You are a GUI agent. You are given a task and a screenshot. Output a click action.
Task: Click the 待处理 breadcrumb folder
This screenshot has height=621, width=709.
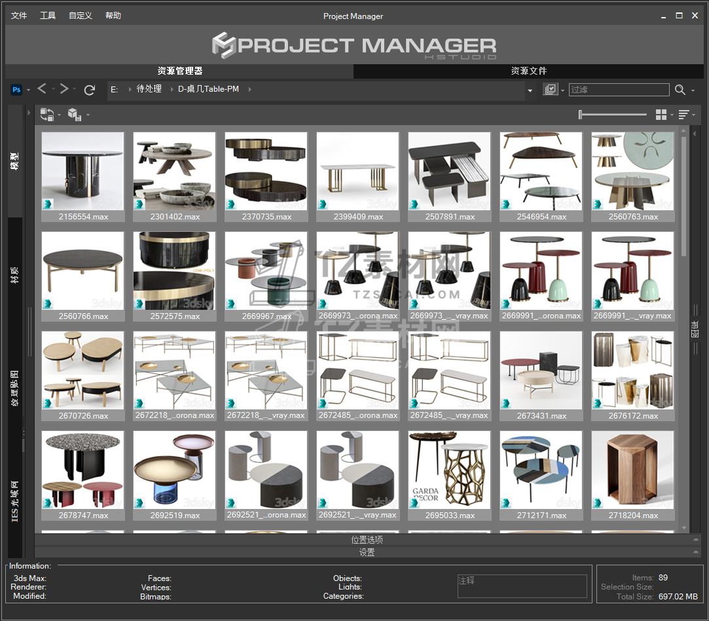[x=149, y=89]
